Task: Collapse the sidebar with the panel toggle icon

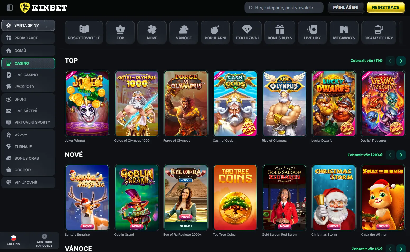Action: [10, 8]
